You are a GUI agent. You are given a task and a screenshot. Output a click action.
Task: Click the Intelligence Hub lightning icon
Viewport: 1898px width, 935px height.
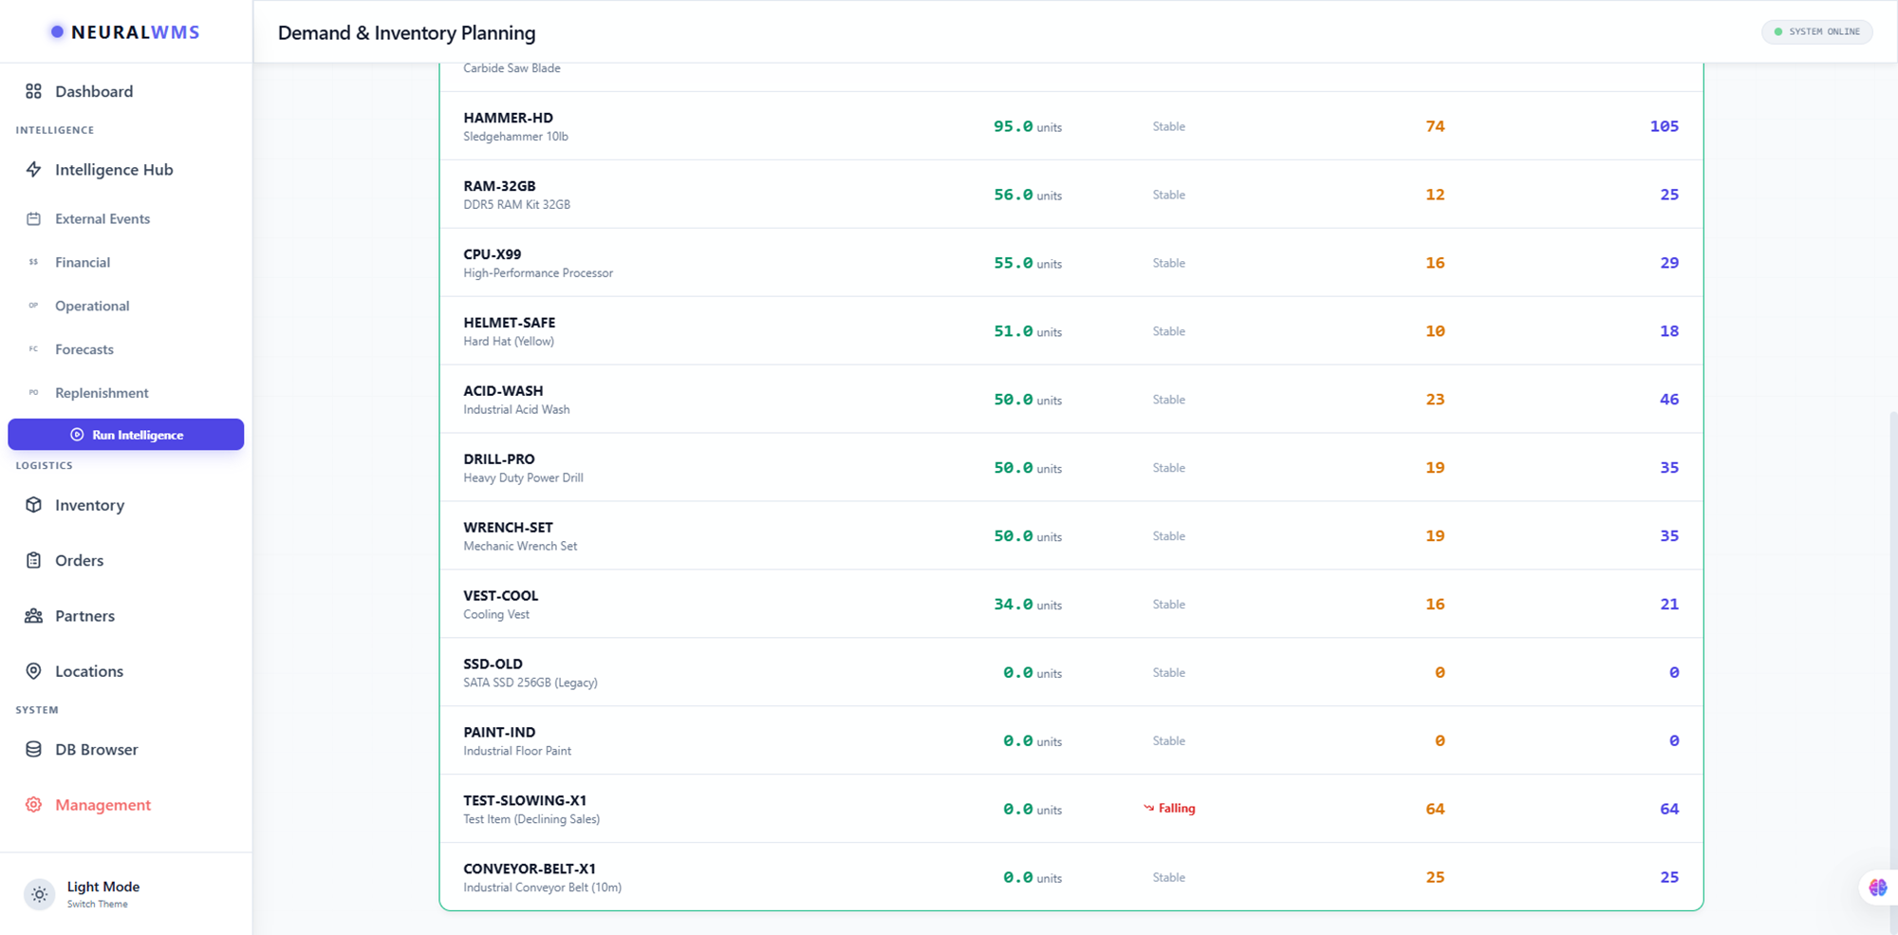click(33, 170)
